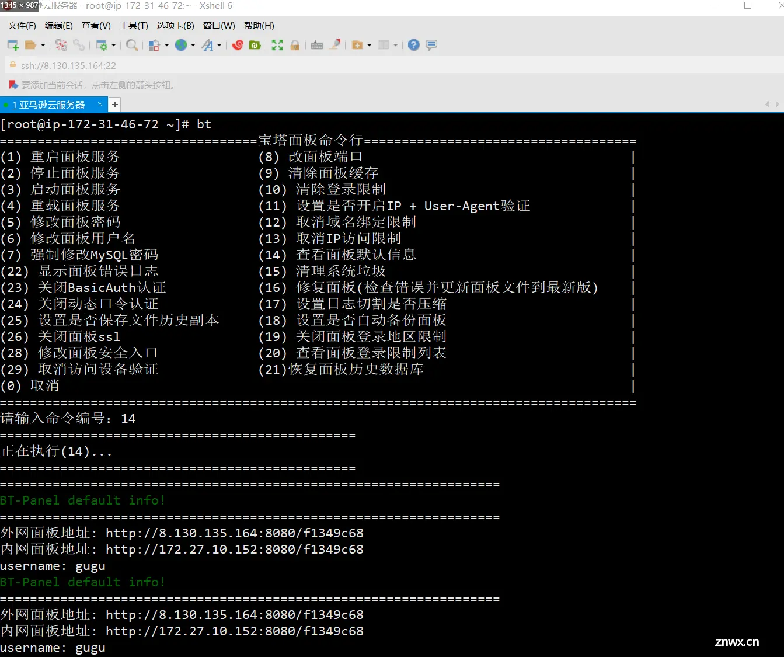Click the Reconnect chain-link icon
The width and height of the screenshot is (784, 657).
pos(79,45)
